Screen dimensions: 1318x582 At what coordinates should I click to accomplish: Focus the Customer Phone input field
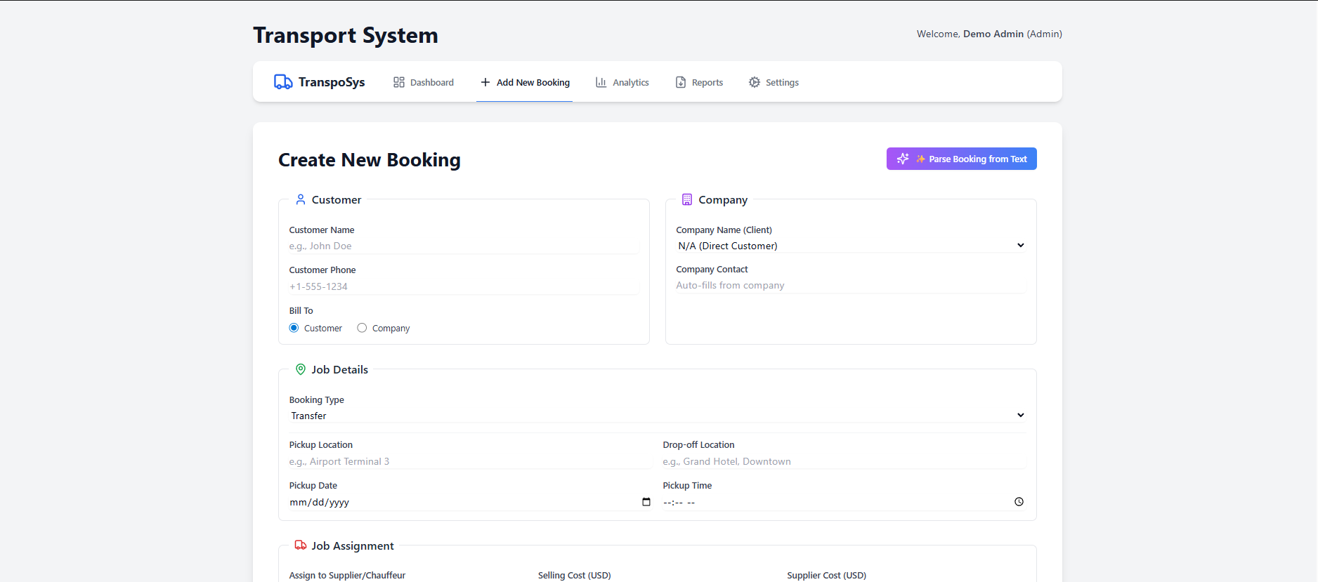click(x=464, y=286)
